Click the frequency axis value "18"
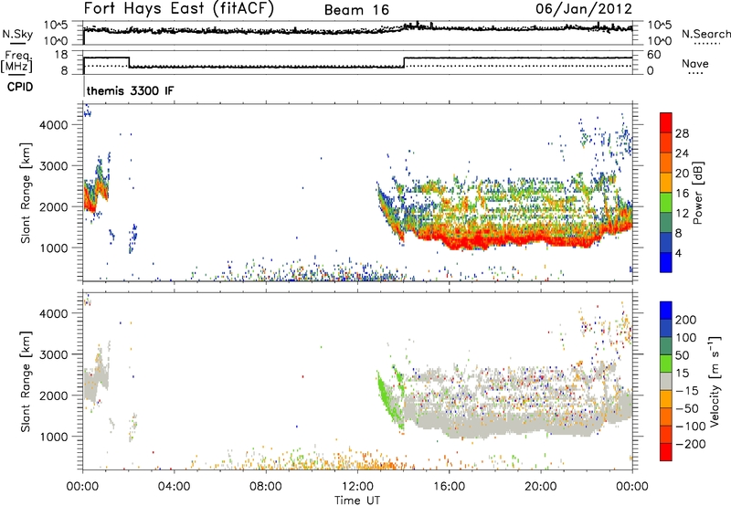 [x=60, y=55]
